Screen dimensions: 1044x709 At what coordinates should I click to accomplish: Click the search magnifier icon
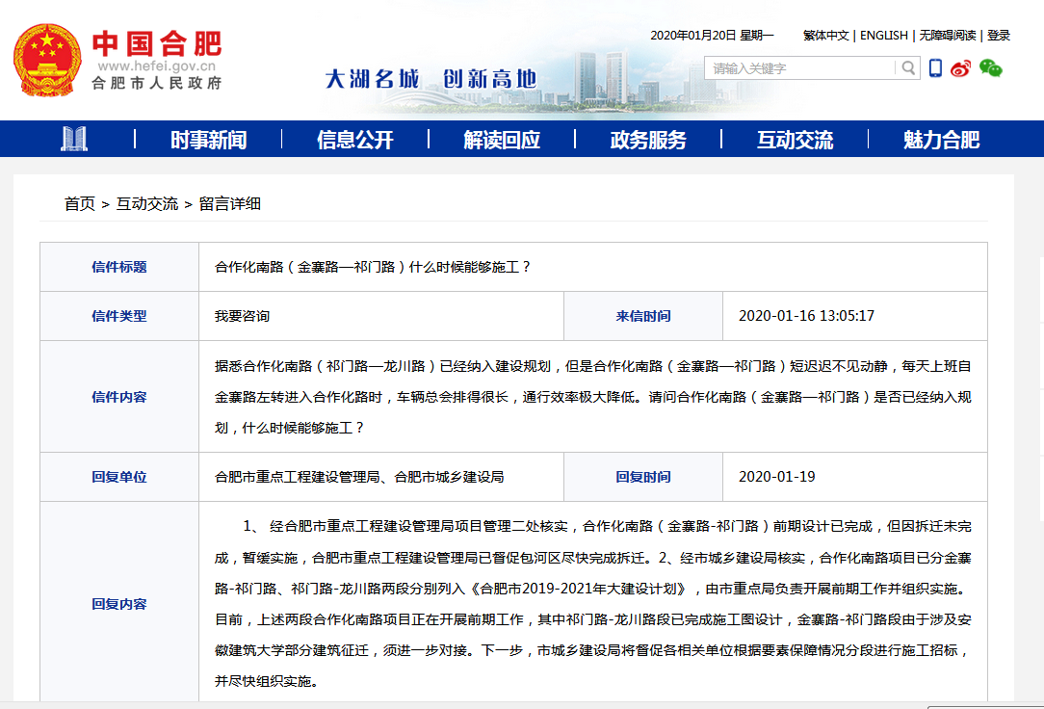click(908, 67)
